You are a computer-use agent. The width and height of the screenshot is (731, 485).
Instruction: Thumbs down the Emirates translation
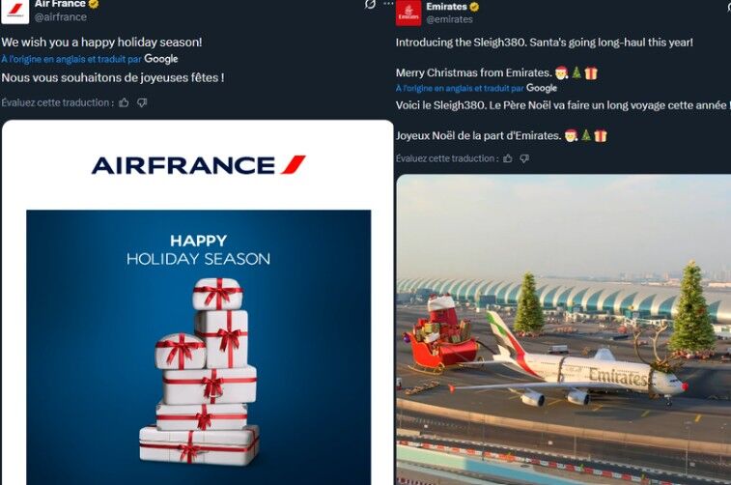pos(524,158)
